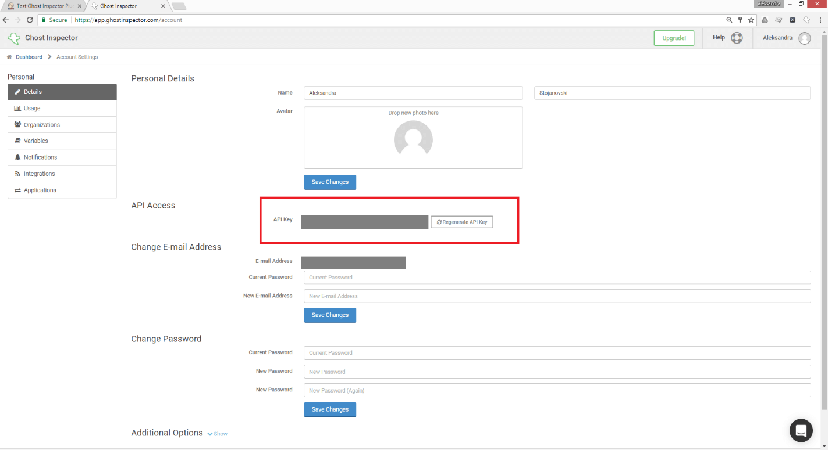Click the API Access heading
828x450 pixels.
click(153, 206)
